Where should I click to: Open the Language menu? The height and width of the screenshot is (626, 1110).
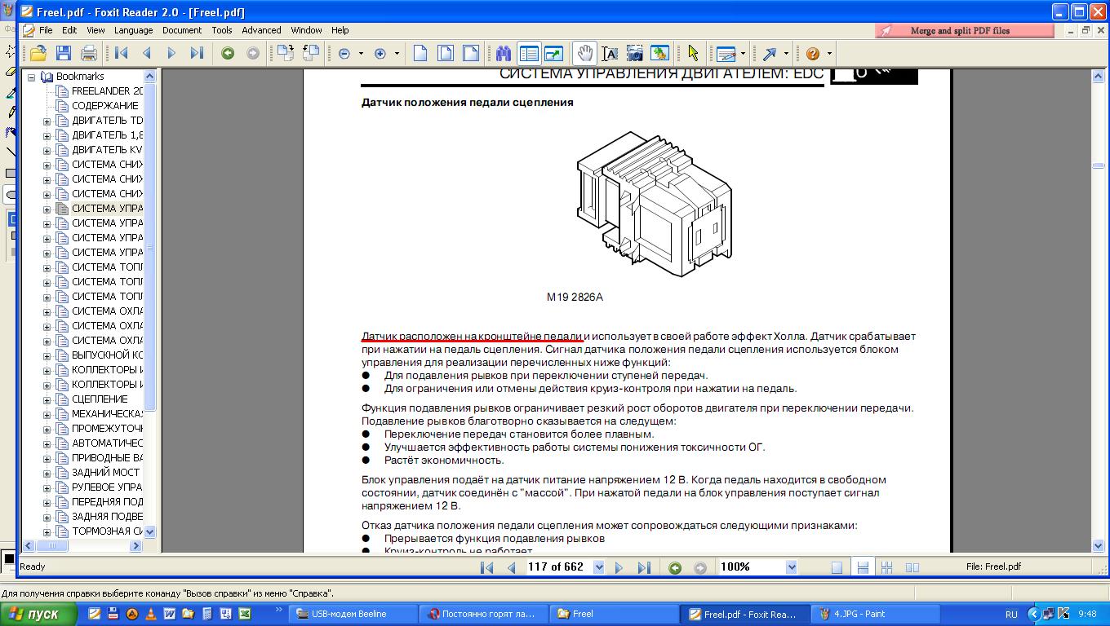coord(133,30)
